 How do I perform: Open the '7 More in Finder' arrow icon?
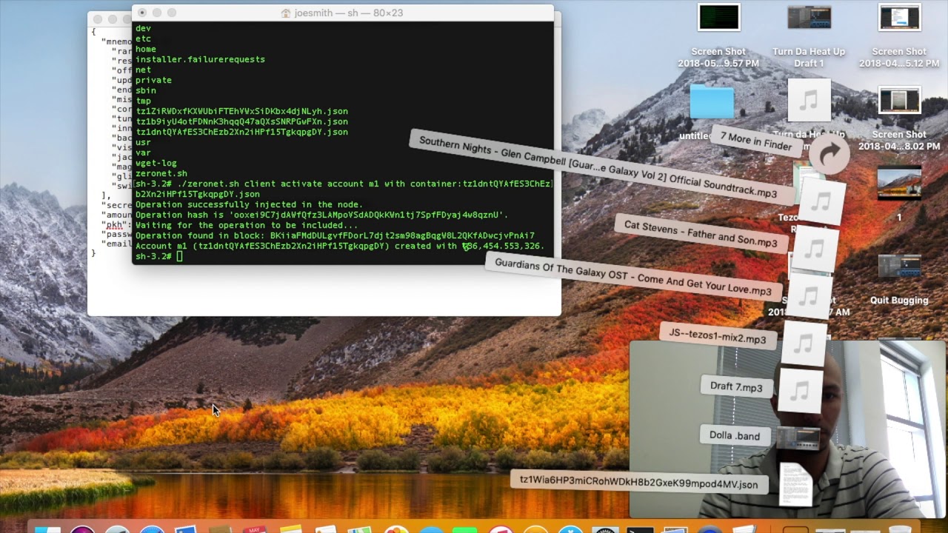[x=829, y=154]
